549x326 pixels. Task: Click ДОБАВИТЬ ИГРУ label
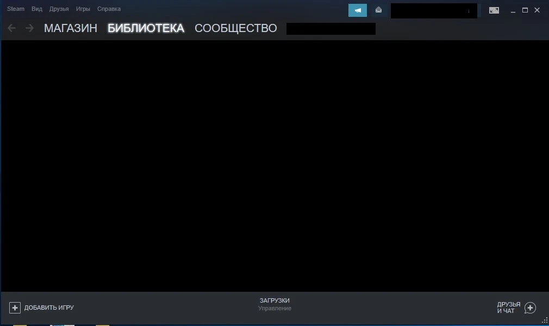(x=49, y=308)
